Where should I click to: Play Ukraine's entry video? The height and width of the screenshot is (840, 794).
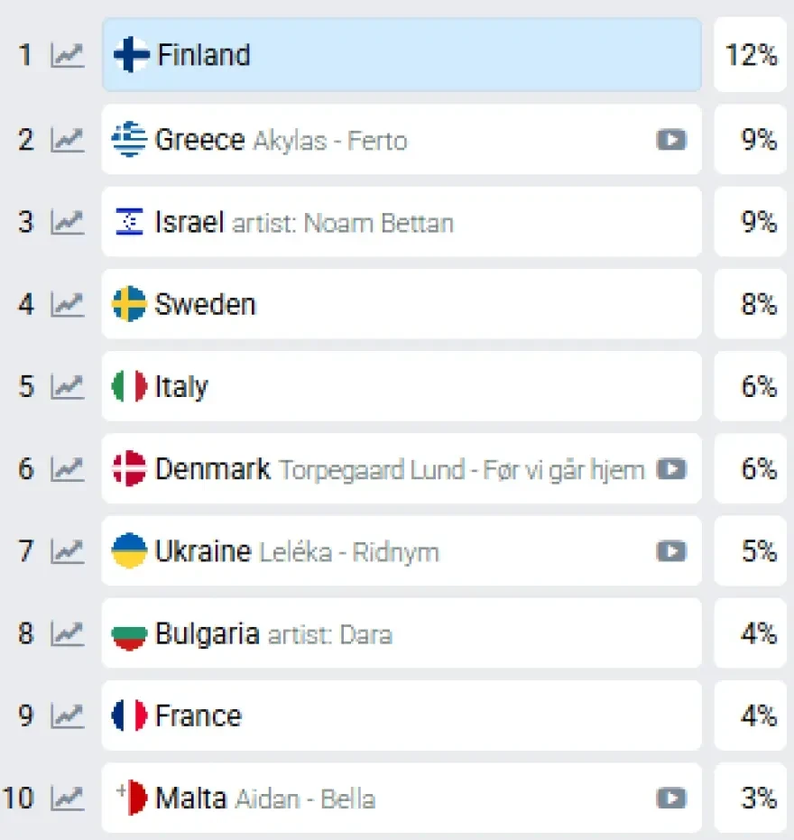(671, 551)
